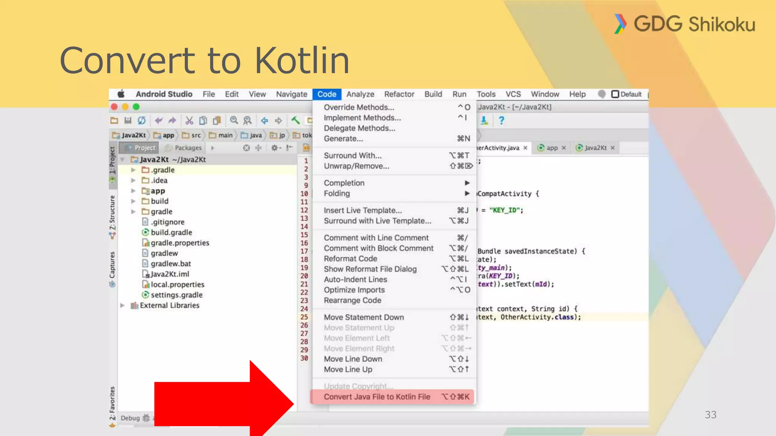Click the Cut scissors icon
The width and height of the screenshot is (776, 436).
click(189, 121)
